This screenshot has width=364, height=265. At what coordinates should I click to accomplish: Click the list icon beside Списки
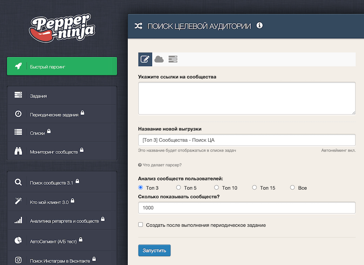18,132
